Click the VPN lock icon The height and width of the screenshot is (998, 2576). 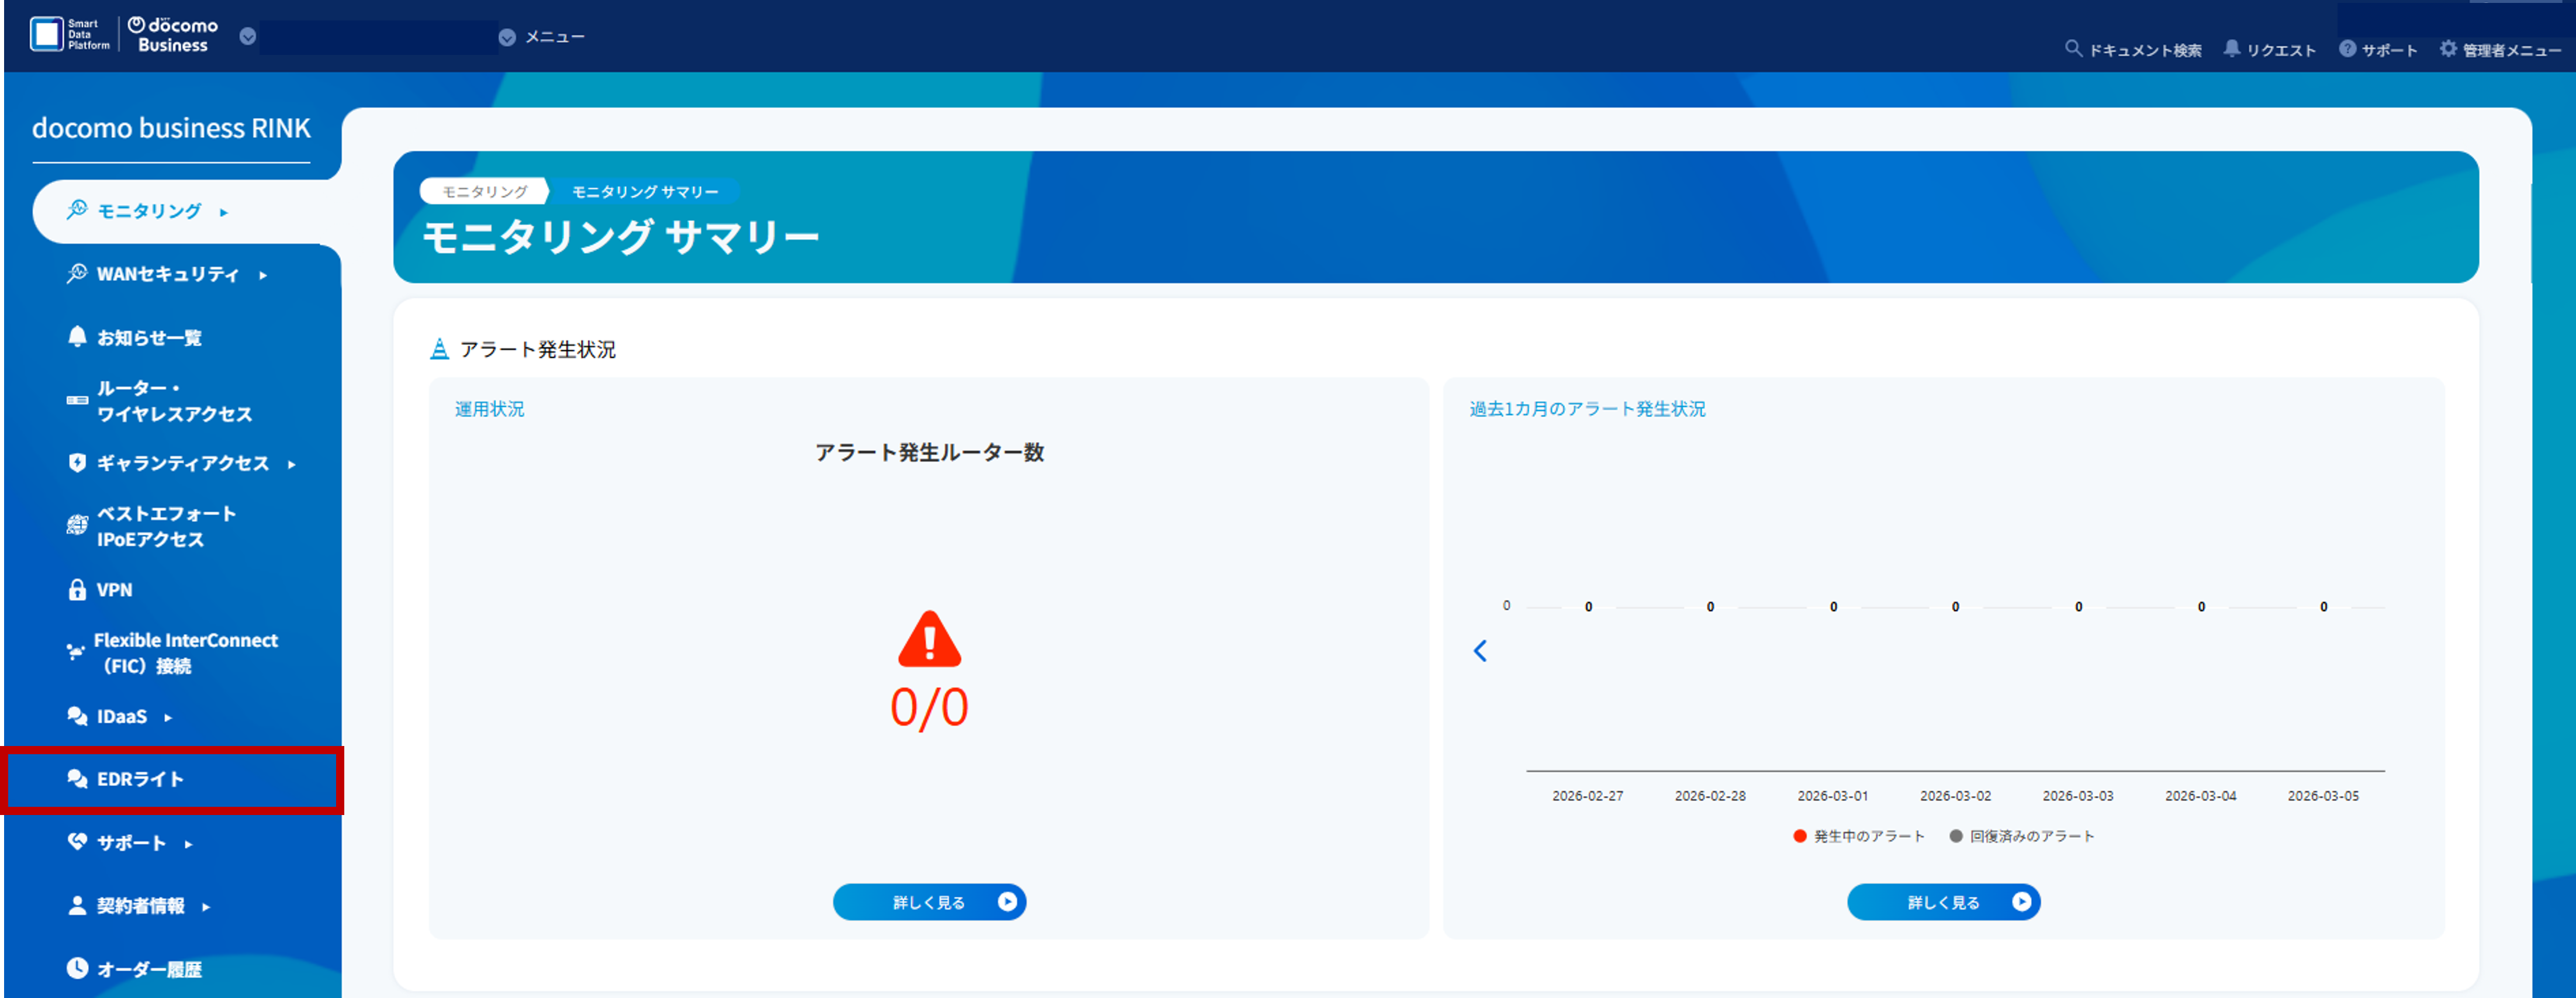[x=77, y=590]
